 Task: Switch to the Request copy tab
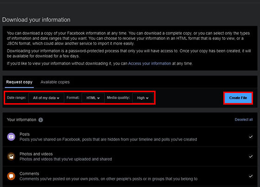click(x=19, y=82)
